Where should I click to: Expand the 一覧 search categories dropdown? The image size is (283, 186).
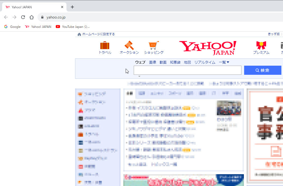pos(224,62)
